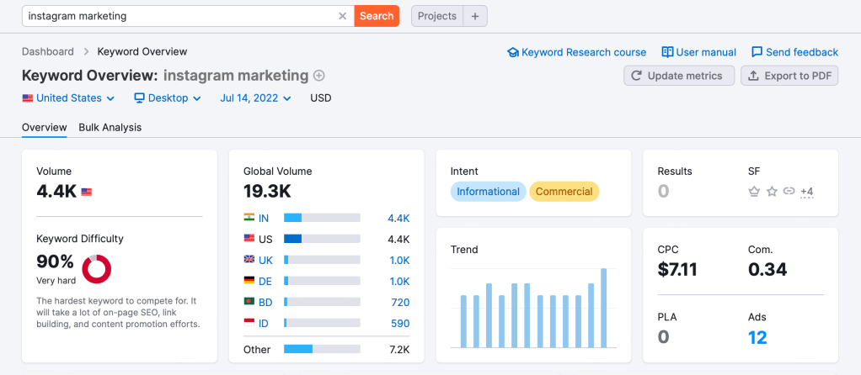
Task: Switch to the Bulk Analysis tab
Action: point(110,128)
